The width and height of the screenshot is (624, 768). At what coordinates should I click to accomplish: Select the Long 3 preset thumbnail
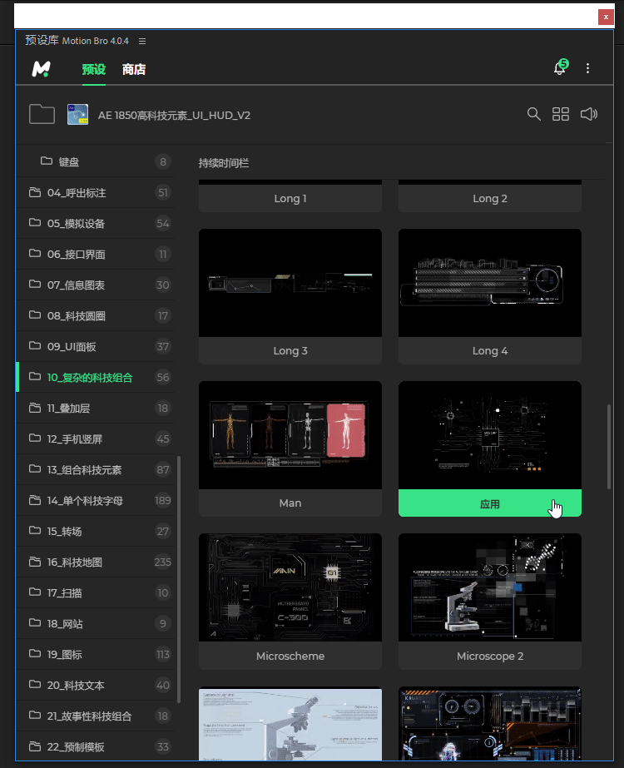[x=290, y=283]
